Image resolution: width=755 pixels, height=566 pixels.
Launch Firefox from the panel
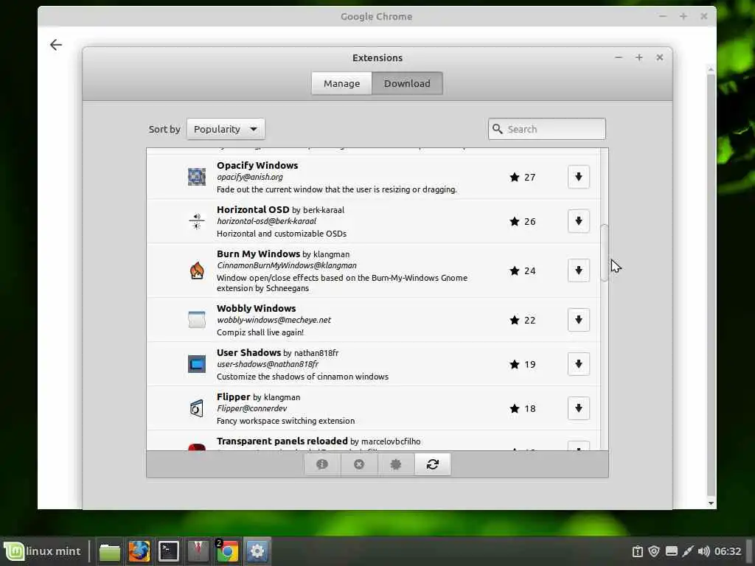tap(139, 551)
